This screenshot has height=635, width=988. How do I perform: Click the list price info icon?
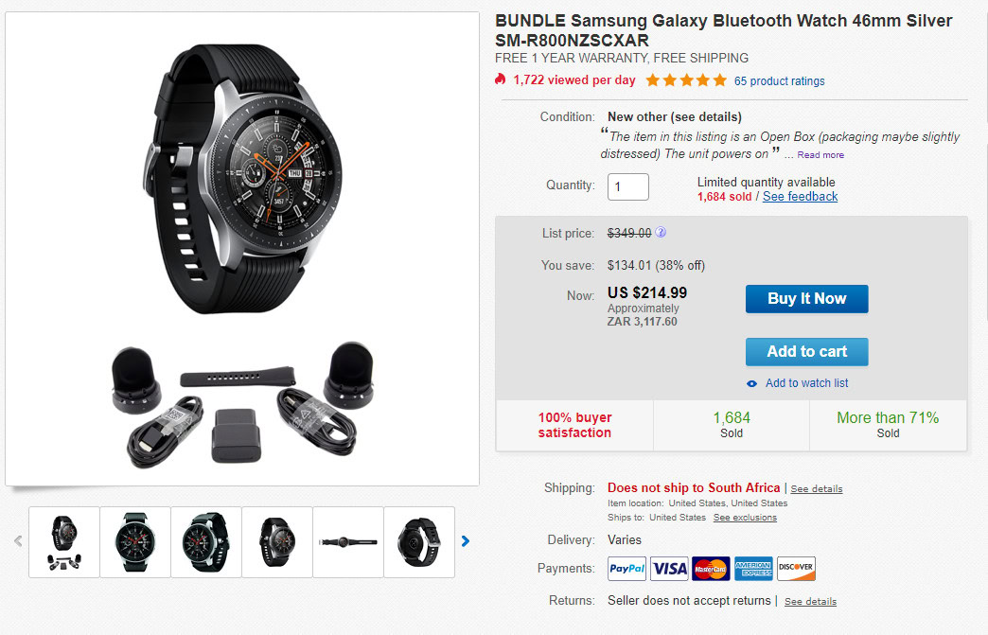(x=661, y=233)
